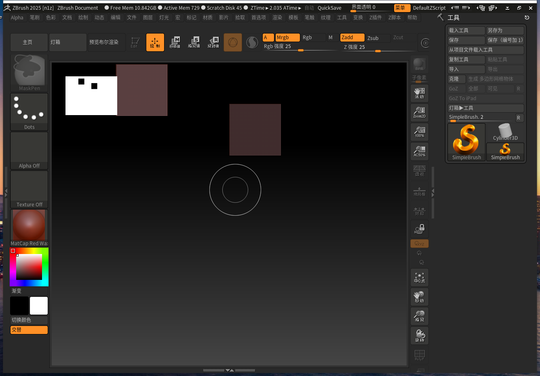This screenshot has height=376, width=540.
Task: Set canvas zoom with the 100% icon
Action: click(419, 132)
